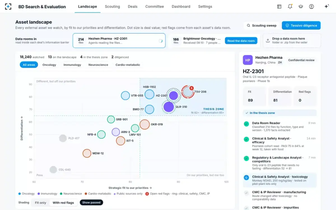Select the CDL-640 grey bubble
This screenshot has width=336, height=210.
53,169
